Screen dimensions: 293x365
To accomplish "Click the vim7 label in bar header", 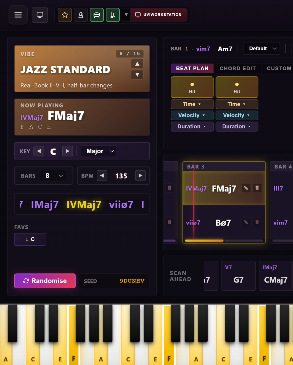I will coord(203,49).
